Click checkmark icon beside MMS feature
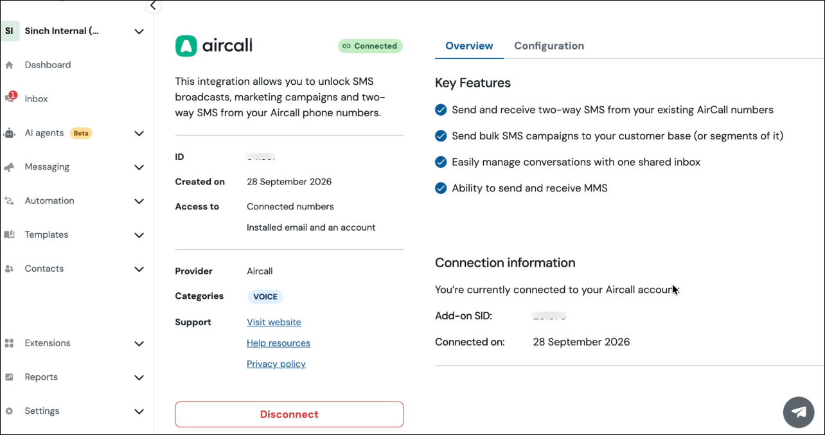This screenshot has width=825, height=435. point(441,188)
